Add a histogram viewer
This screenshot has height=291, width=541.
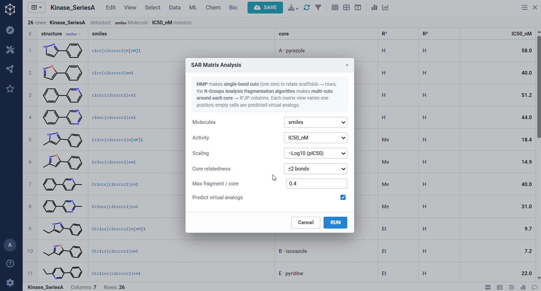tap(385, 7)
